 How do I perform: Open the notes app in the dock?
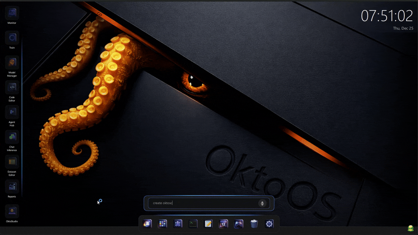point(208,224)
